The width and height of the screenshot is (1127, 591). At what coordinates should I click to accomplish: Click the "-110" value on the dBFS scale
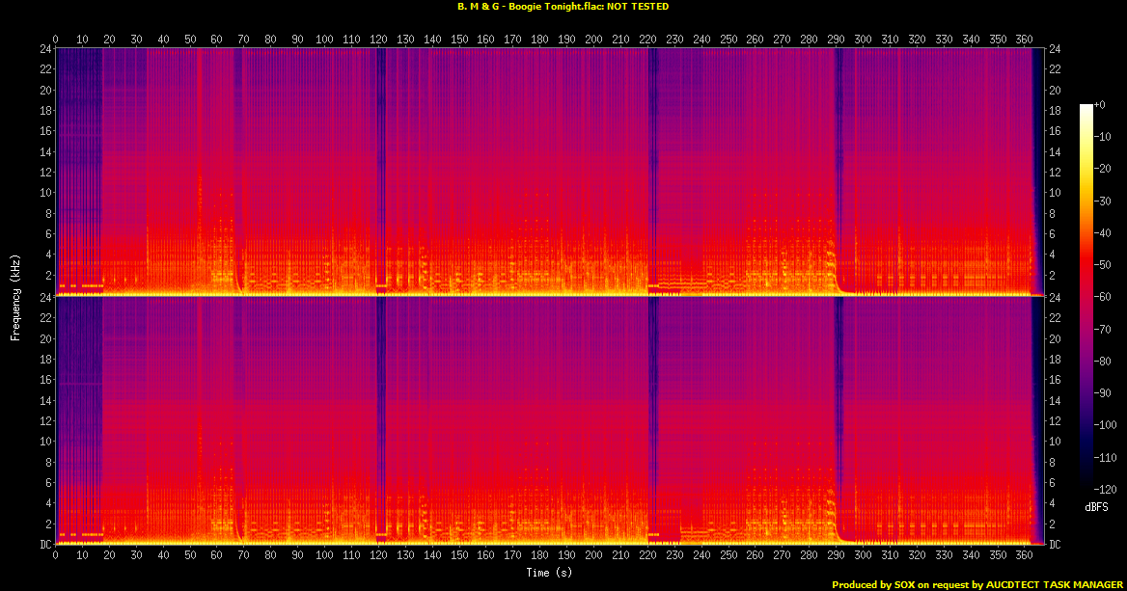(x=1106, y=457)
